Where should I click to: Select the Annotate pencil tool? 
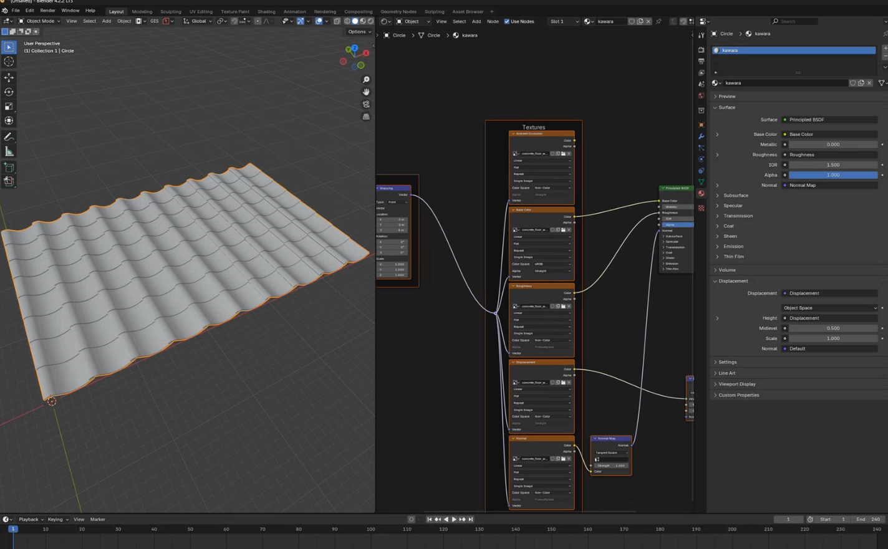9,137
